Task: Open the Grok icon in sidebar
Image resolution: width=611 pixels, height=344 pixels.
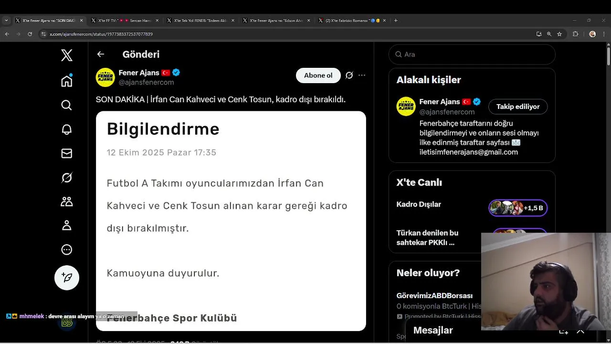Action: pos(67,178)
